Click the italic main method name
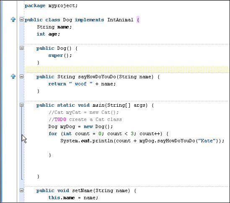Viewport: 230px width, 203px height. pyautogui.click(x=98, y=105)
